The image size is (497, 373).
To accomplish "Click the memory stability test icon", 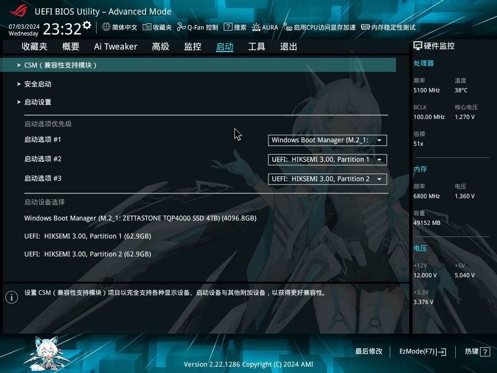I will coord(365,27).
